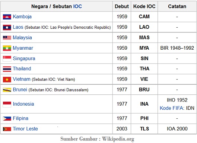Open the Timor Leste link
197x143 pixels.
25,129
